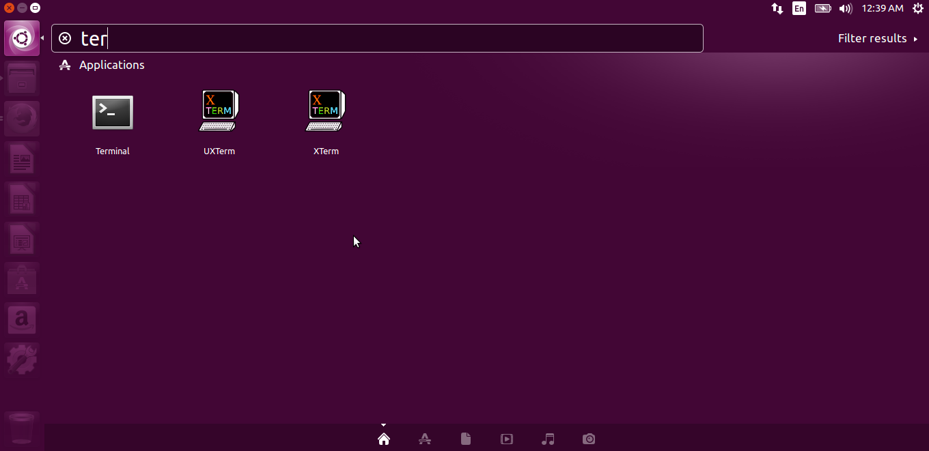Switch to the Applications lens
The width and height of the screenshot is (929, 451).
[425, 439]
